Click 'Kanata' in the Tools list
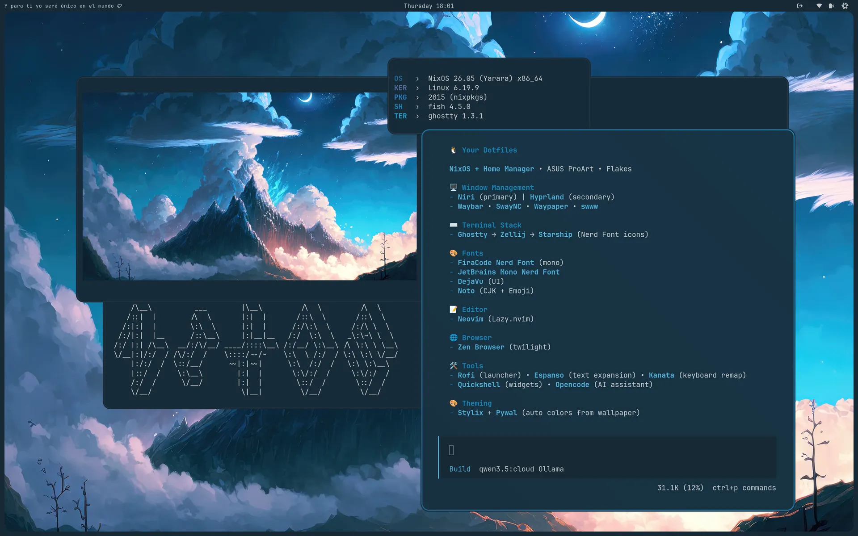This screenshot has width=858, height=536. (x=661, y=375)
